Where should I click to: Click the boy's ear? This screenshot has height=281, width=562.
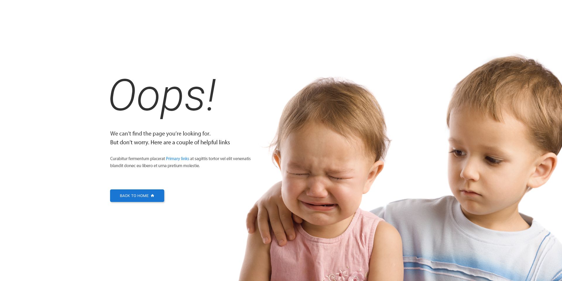click(544, 170)
